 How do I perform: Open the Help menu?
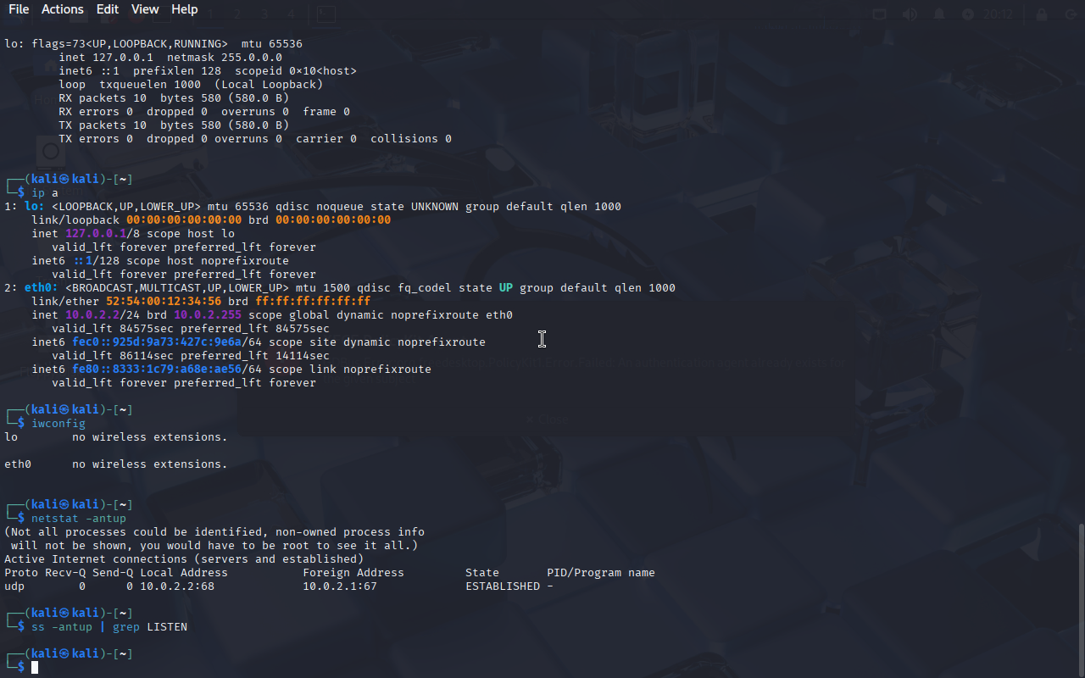pyautogui.click(x=185, y=9)
